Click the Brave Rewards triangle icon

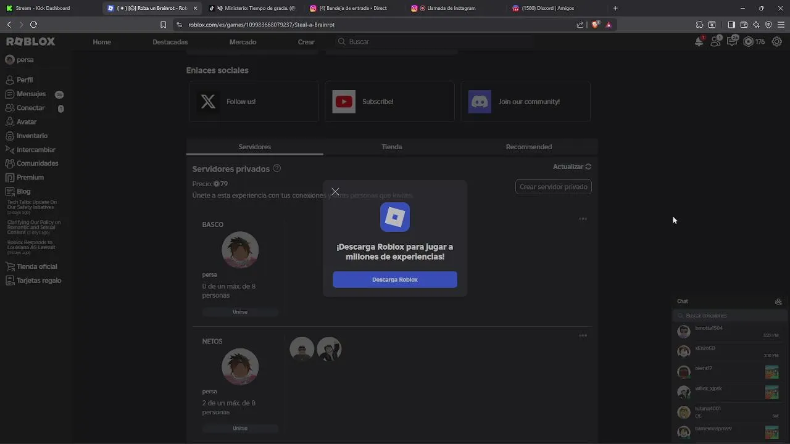click(x=609, y=25)
